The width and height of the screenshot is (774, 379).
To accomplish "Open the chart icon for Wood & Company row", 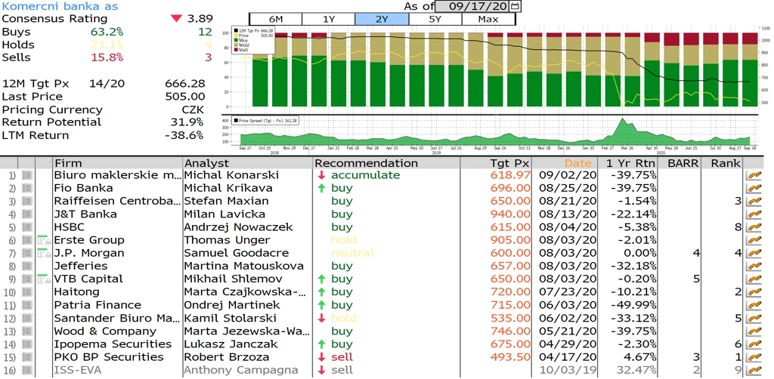I will [x=754, y=331].
